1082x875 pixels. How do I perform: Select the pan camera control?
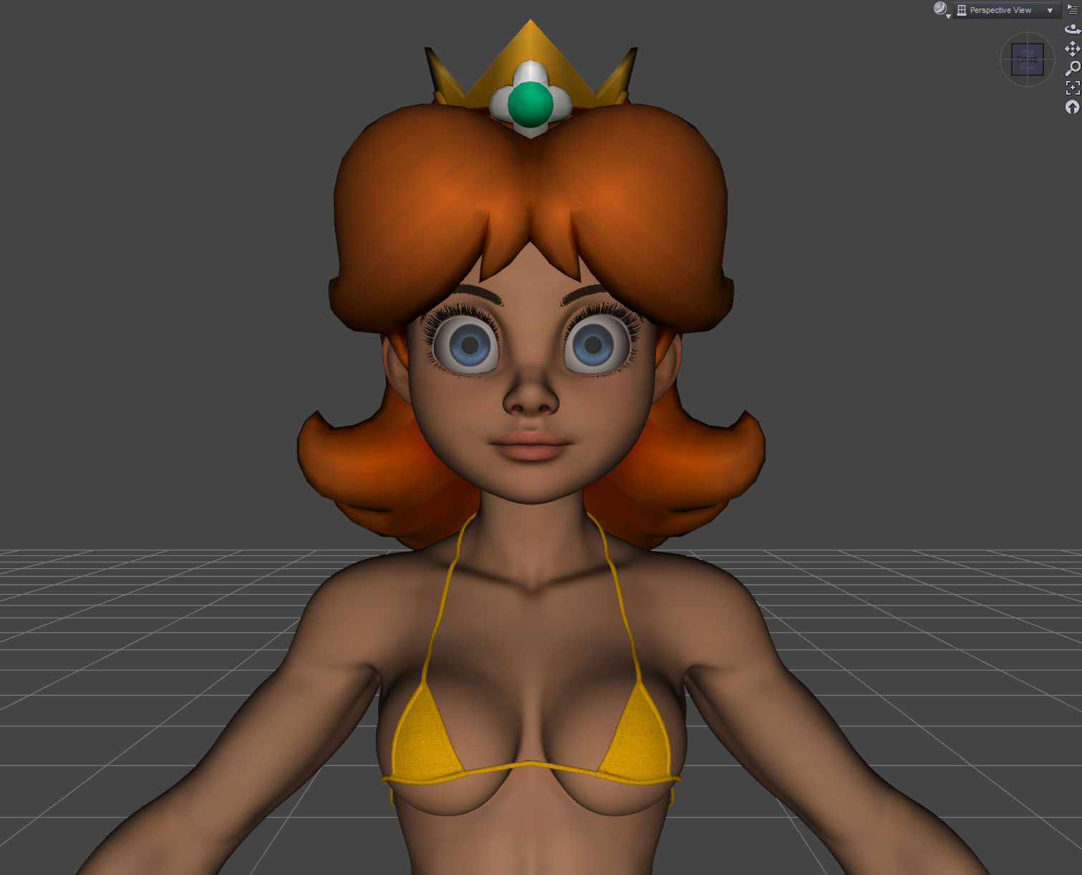coord(1073,49)
